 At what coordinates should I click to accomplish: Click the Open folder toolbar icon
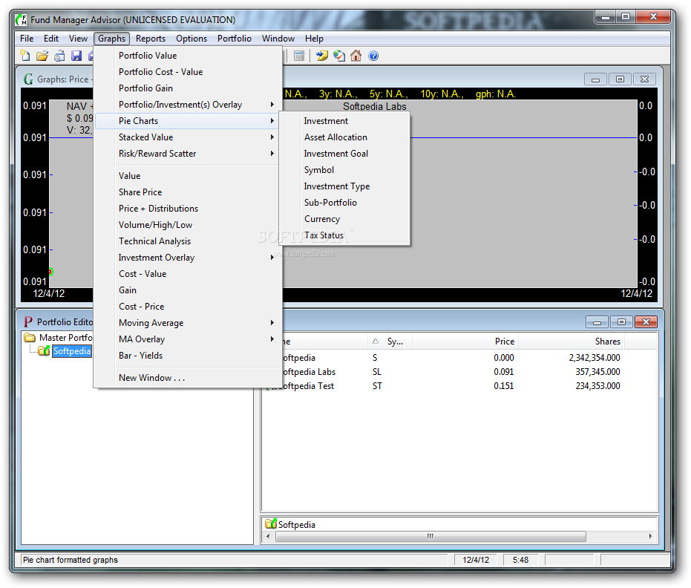pyautogui.click(x=42, y=56)
